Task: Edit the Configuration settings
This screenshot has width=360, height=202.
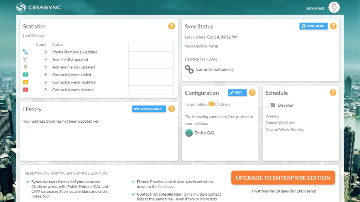Action: pyautogui.click(x=237, y=92)
